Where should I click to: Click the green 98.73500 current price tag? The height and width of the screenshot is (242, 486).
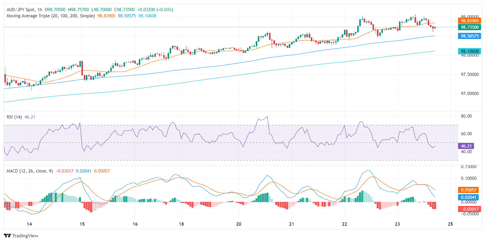point(469,27)
